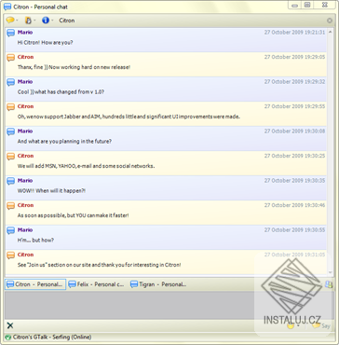Click the timestamp 27 October 2009 19:30:08
The width and height of the screenshot is (339, 345).
tap(294, 131)
